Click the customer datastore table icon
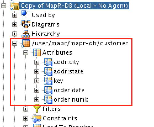Image resolution: width=154 pixels, height=127 pixels. tap(26, 43)
